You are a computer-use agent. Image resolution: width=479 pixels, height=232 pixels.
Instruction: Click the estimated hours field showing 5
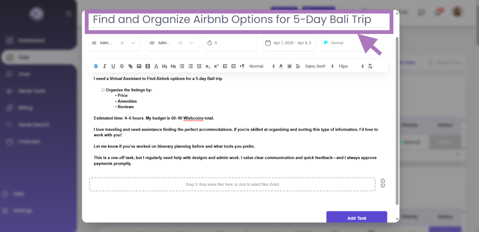[231, 43]
